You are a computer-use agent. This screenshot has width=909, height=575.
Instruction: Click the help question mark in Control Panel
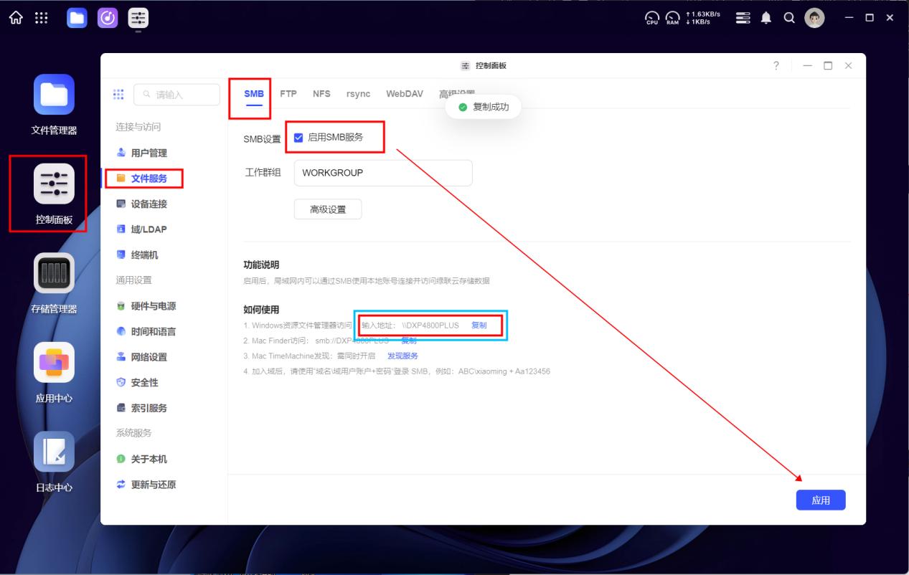pyautogui.click(x=776, y=66)
